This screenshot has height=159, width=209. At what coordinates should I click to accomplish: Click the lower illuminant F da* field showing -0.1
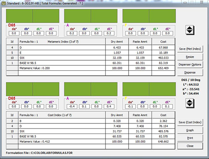130,107
